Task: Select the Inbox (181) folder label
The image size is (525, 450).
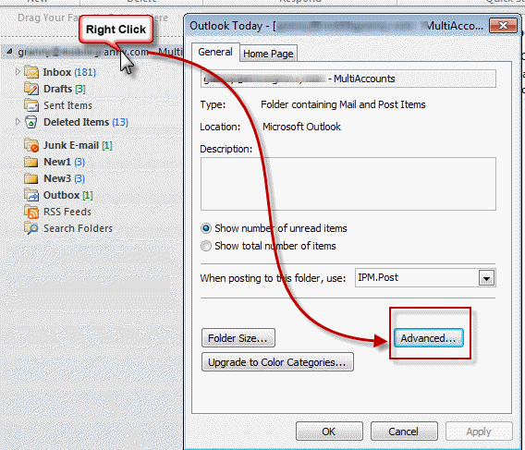Action: tap(69, 72)
